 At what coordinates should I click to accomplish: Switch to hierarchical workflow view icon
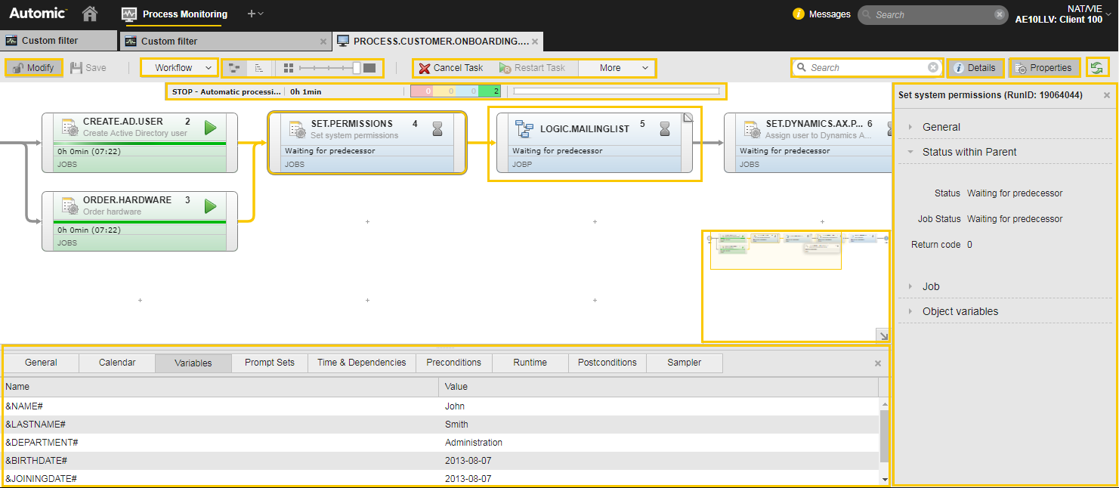click(235, 68)
